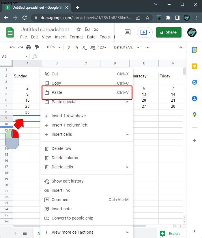Open the comment history icon
Viewport: 202px width, 238px height.
pos(128,32)
